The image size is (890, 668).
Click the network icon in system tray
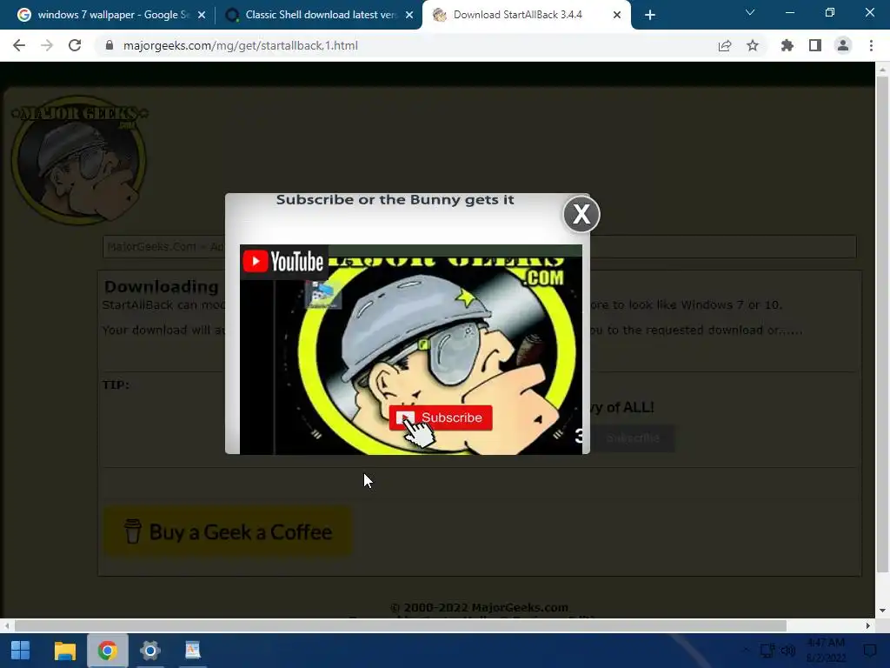767,651
